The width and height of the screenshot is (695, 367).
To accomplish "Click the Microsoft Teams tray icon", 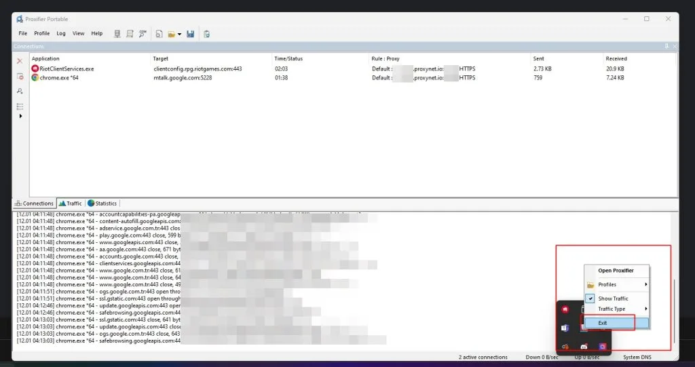I will point(565,328).
